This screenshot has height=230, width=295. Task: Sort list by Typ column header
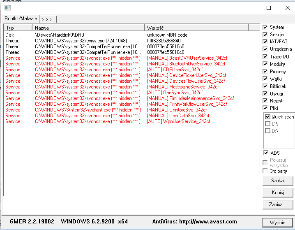17,28
